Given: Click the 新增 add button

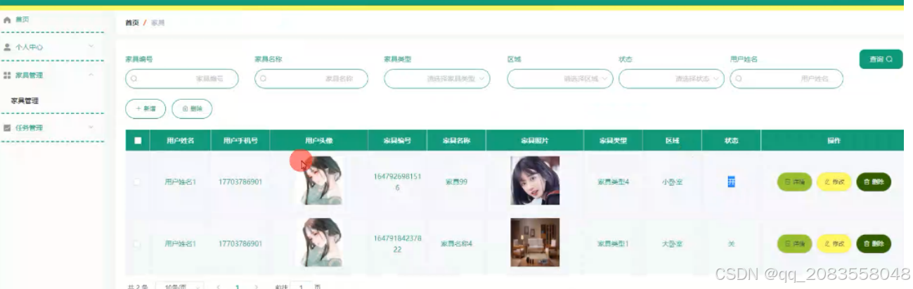Looking at the screenshot, I should (145, 109).
